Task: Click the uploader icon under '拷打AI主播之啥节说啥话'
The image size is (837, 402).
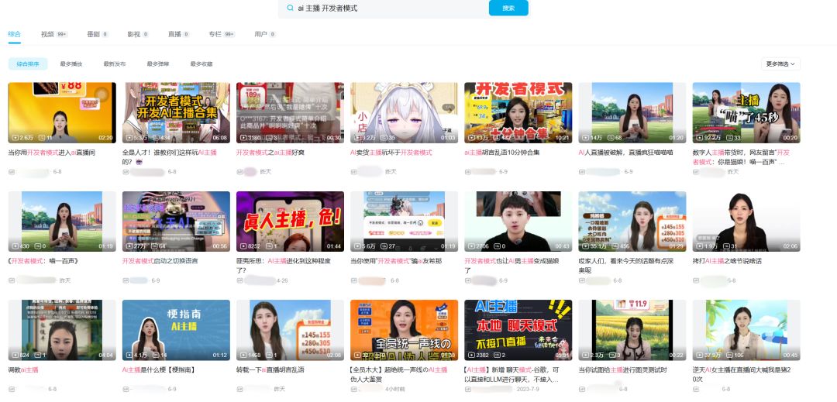Action: [696, 280]
